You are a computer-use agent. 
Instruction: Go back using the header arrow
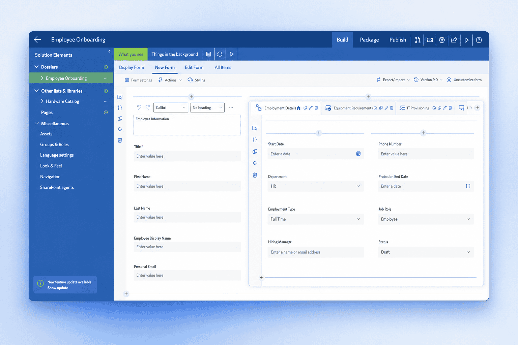pos(37,39)
